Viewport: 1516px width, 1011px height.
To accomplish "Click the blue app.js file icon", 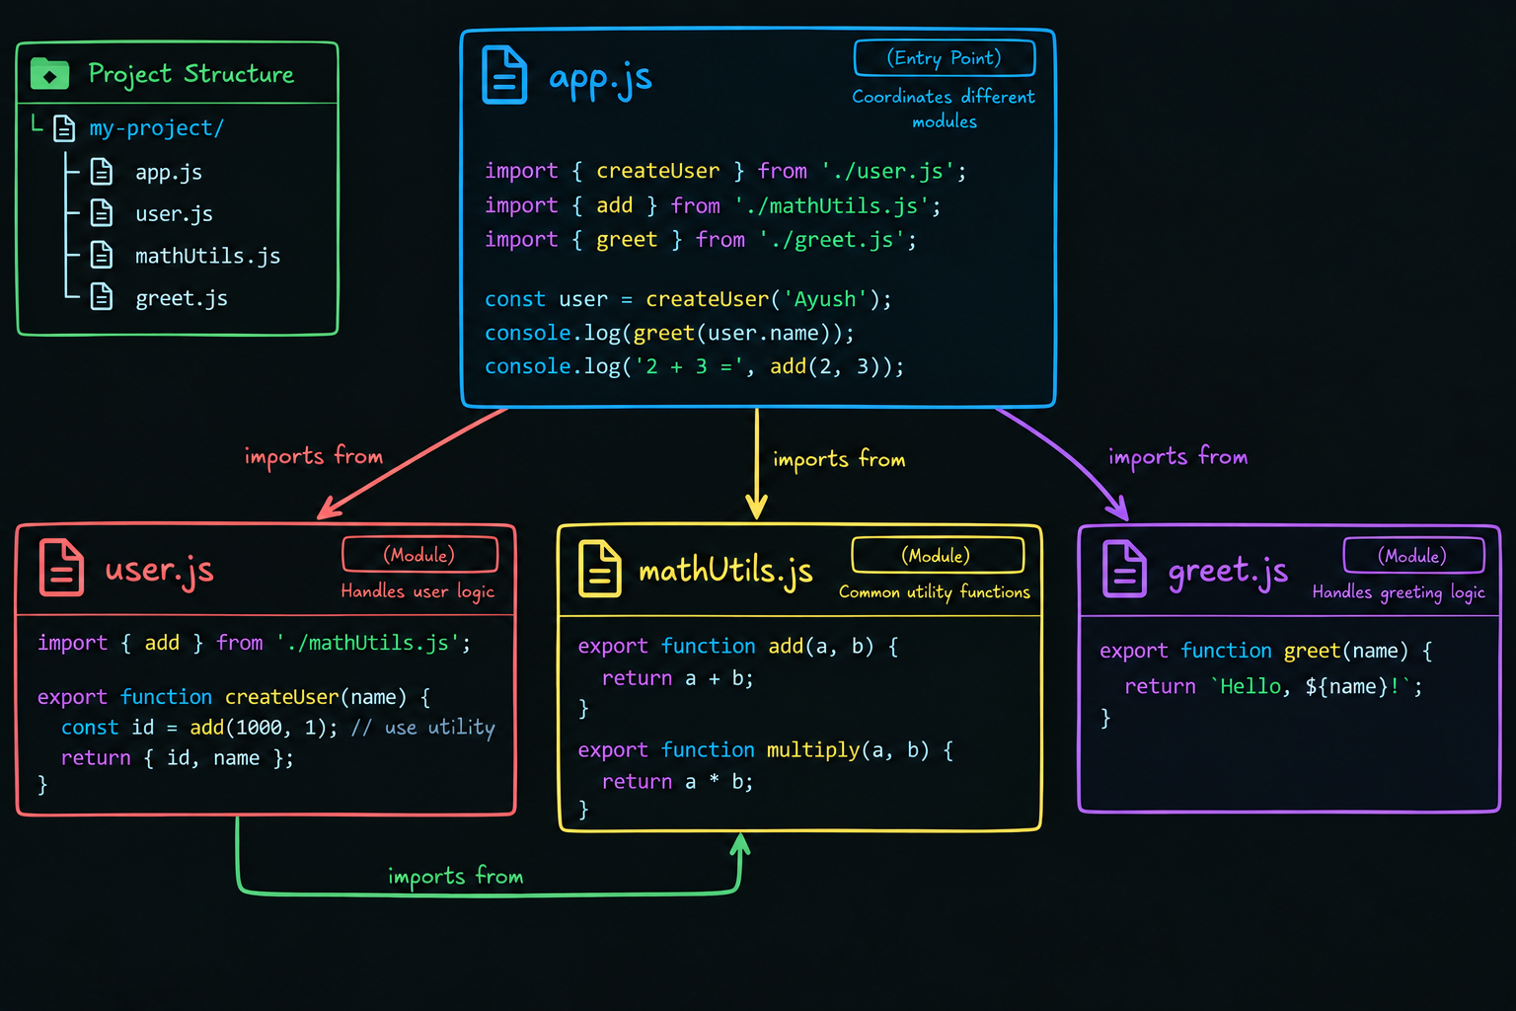I will (x=504, y=75).
